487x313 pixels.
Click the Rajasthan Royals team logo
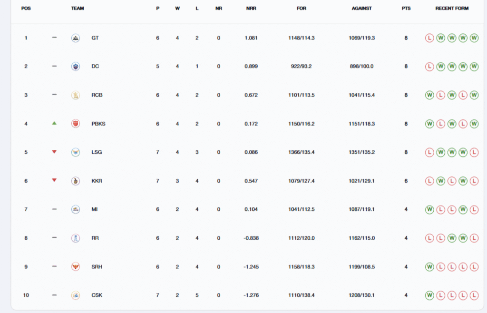(x=75, y=238)
